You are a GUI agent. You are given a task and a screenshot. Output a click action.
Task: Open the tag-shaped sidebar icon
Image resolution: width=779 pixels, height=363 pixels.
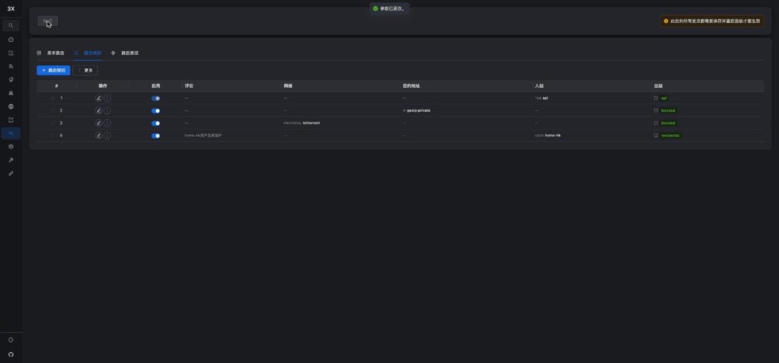click(x=11, y=79)
